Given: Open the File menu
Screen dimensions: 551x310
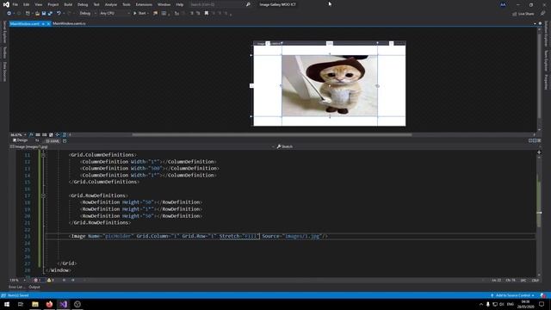Looking at the screenshot, I should [x=15, y=4].
